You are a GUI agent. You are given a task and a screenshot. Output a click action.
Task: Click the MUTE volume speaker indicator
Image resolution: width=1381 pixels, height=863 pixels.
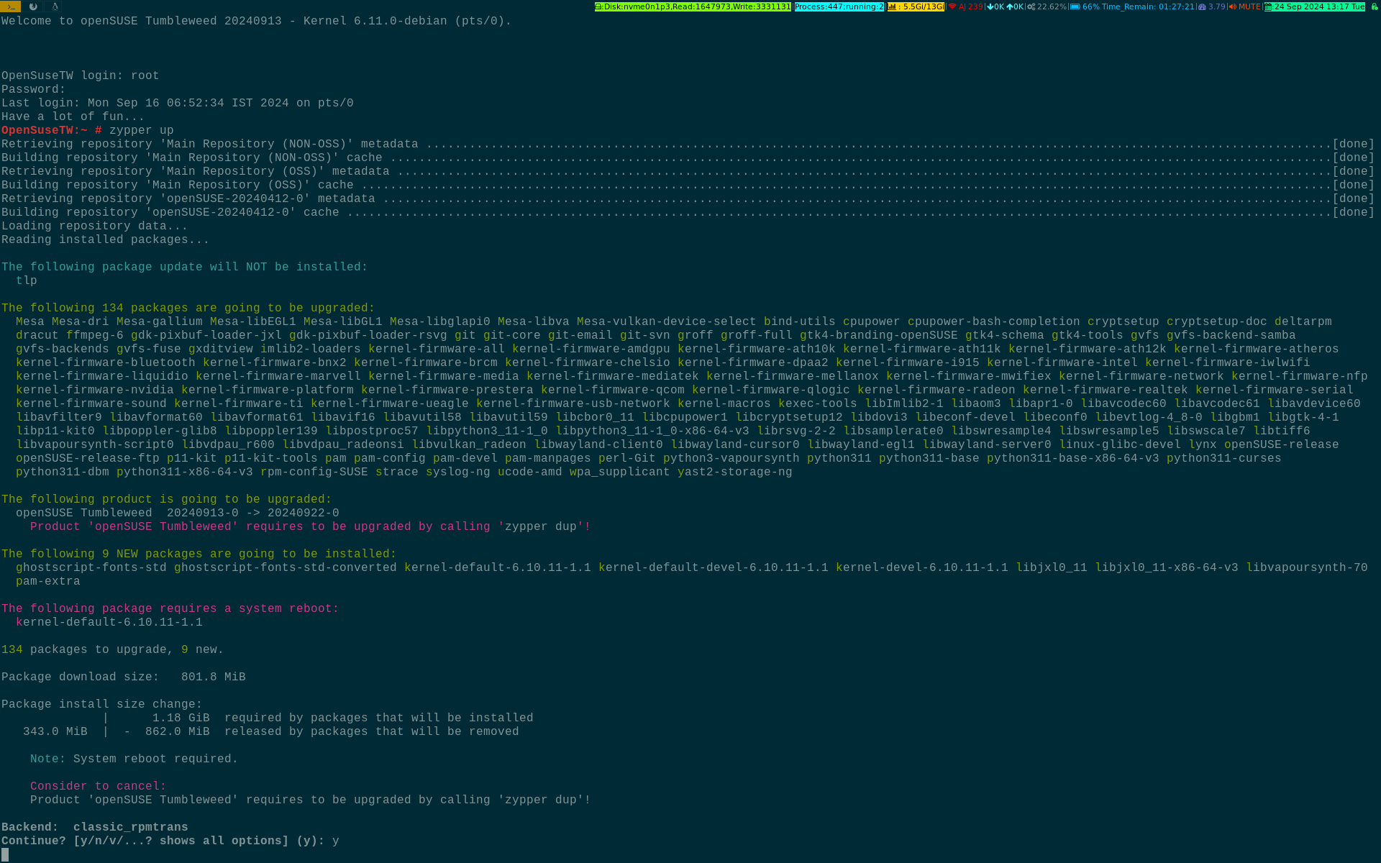[1245, 6]
